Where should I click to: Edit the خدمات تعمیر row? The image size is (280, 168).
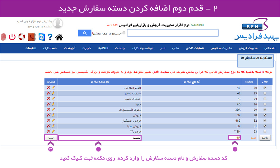[x=53, y=93]
